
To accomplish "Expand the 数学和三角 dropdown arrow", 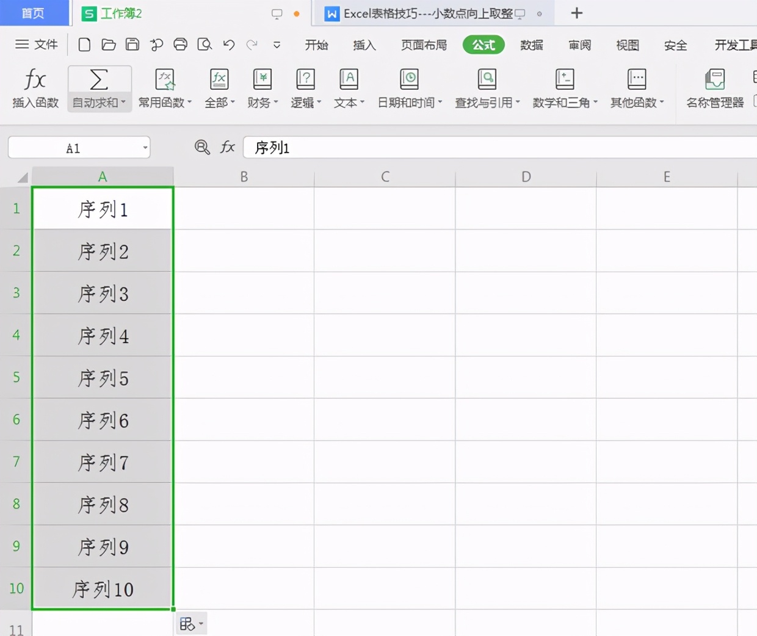I will click(x=596, y=103).
